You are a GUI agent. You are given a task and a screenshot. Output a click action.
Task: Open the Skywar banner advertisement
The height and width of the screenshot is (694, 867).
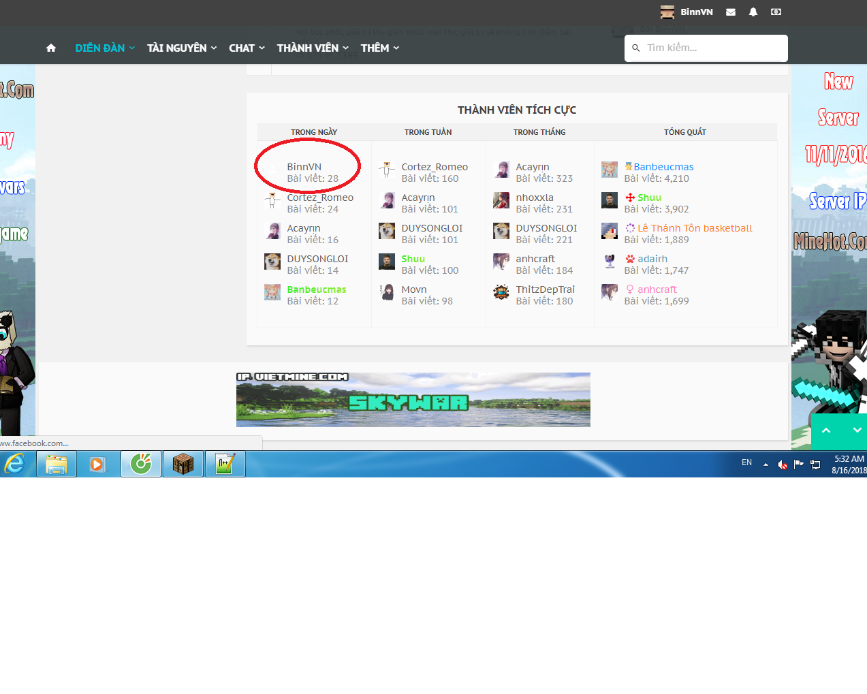(x=413, y=400)
